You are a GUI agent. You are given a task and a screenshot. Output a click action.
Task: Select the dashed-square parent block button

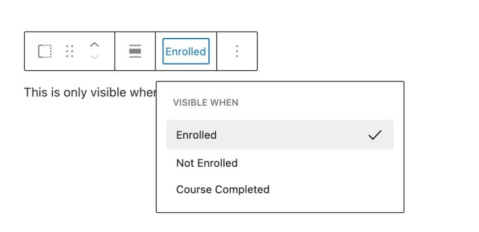pyautogui.click(x=45, y=51)
